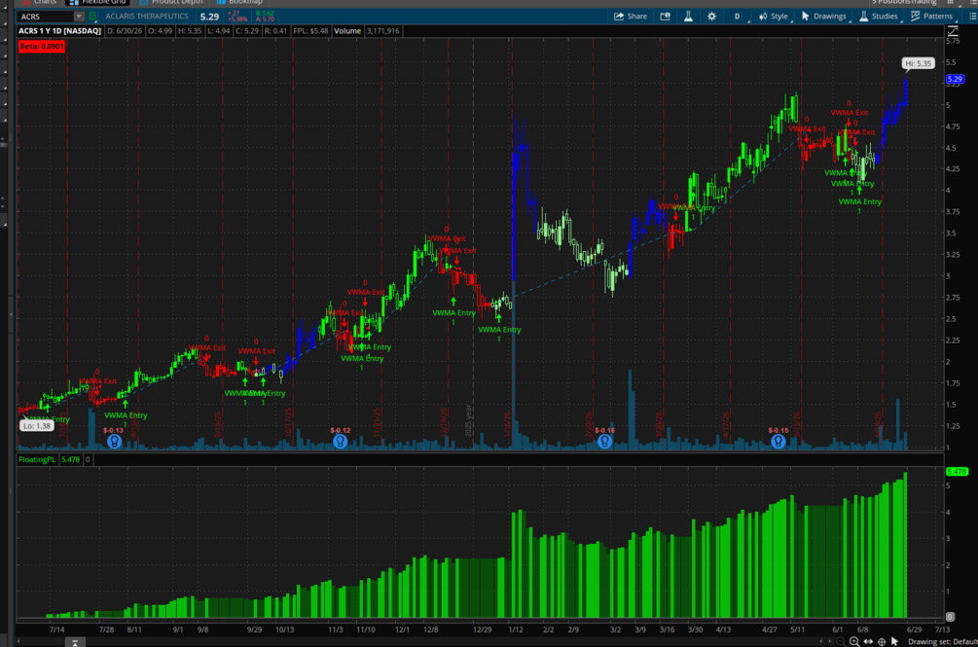This screenshot has width=978, height=647.
Task: Open the earnings bulb icon labeled $-0.16
Action: pos(604,442)
